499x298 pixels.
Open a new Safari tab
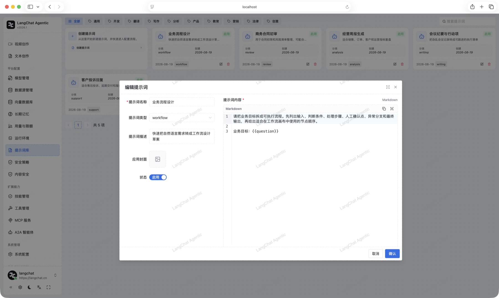click(x=482, y=7)
